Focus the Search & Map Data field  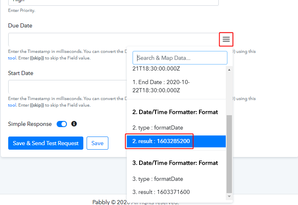[x=180, y=58]
